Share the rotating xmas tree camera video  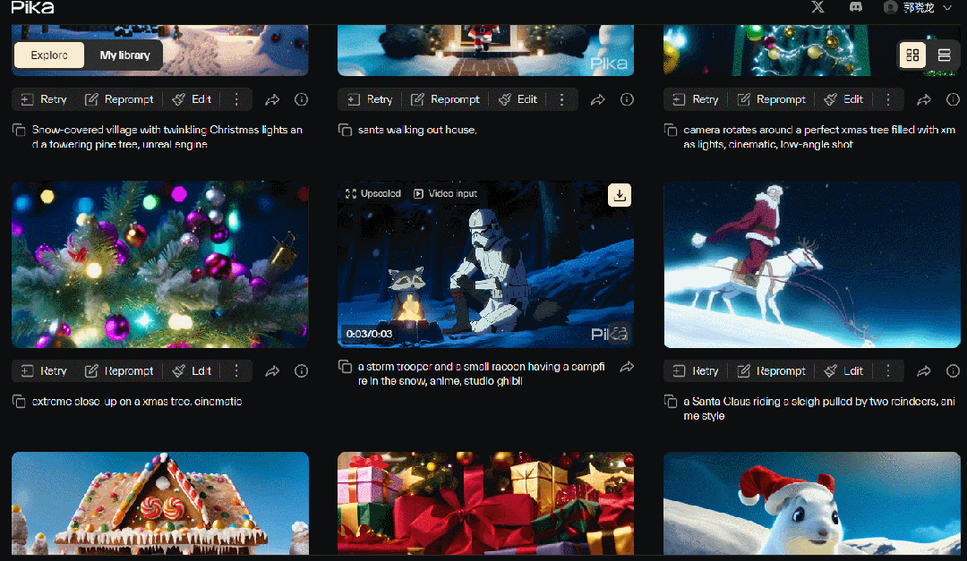(x=924, y=99)
